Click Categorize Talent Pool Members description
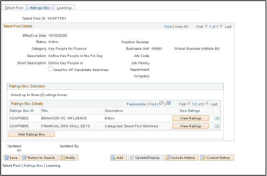 [x=131, y=126]
